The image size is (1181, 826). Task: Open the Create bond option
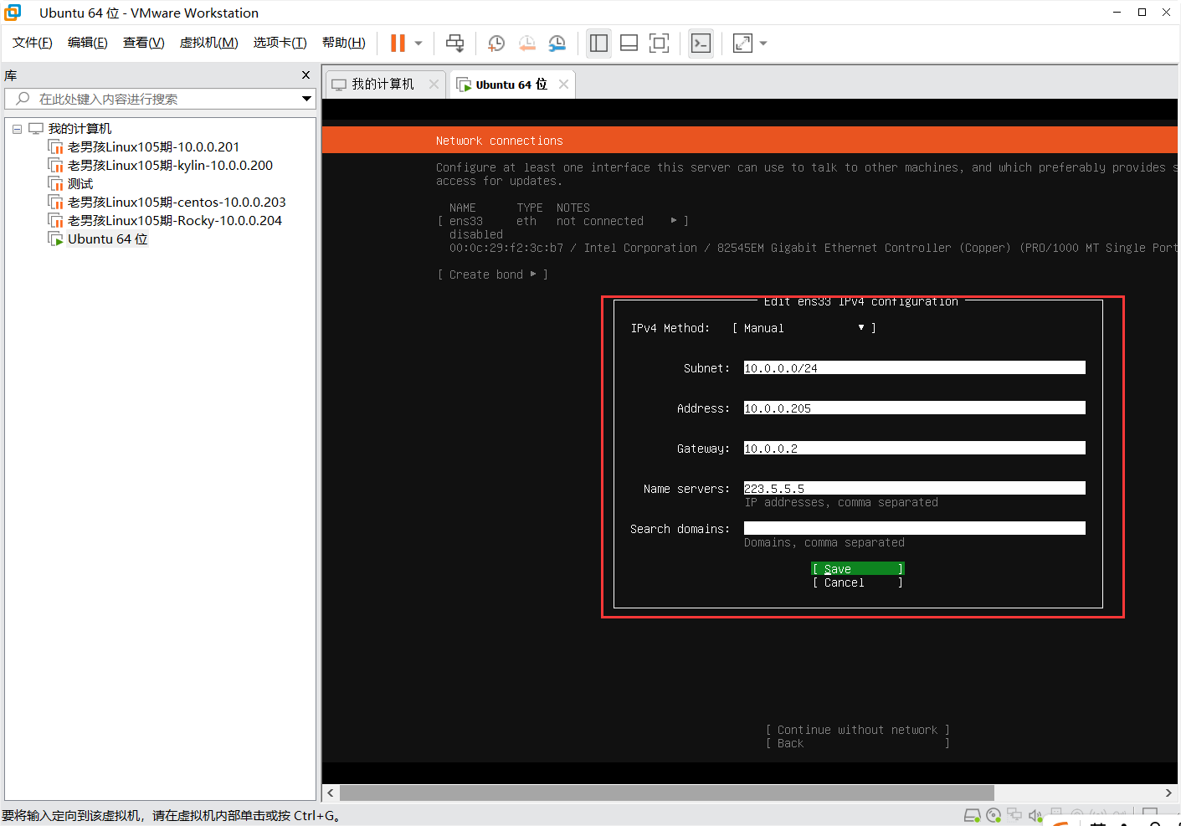(493, 274)
